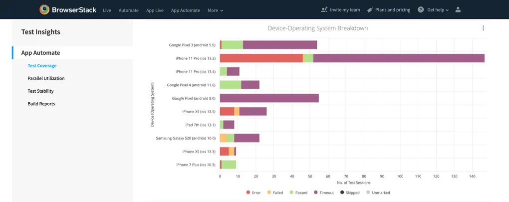Go to App Live in navbar
This screenshot has height=202, width=509.
coord(155,10)
